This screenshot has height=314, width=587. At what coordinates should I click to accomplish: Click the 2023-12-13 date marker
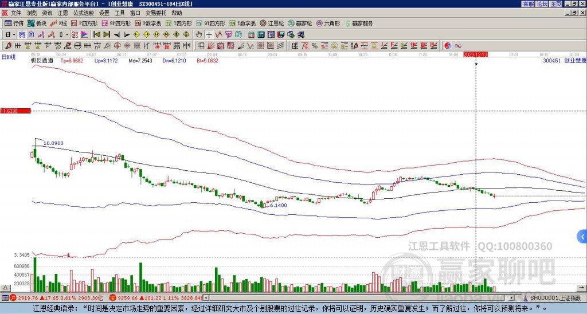point(475,54)
